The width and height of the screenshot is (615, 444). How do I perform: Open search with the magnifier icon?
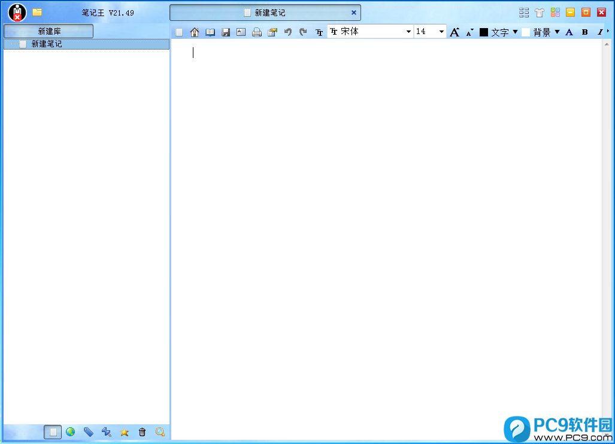[160, 432]
